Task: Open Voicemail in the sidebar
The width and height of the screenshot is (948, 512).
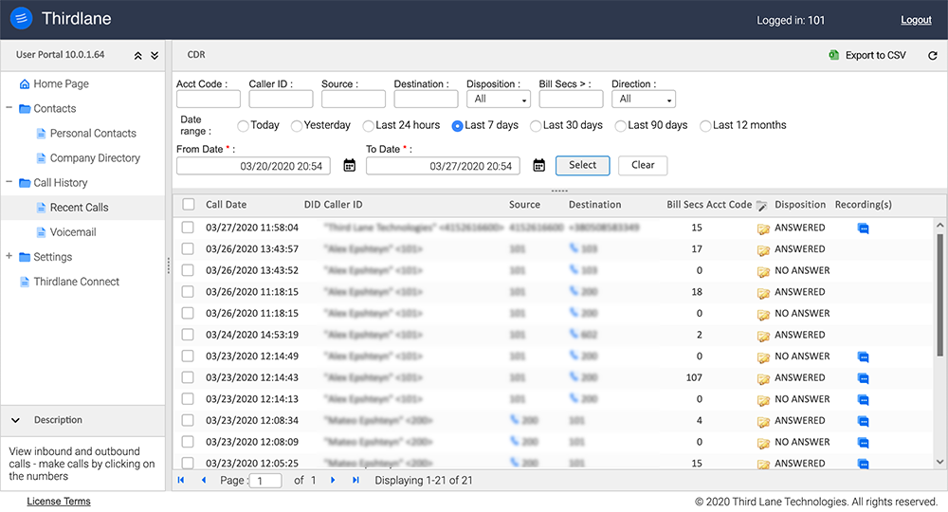Action: point(72,232)
